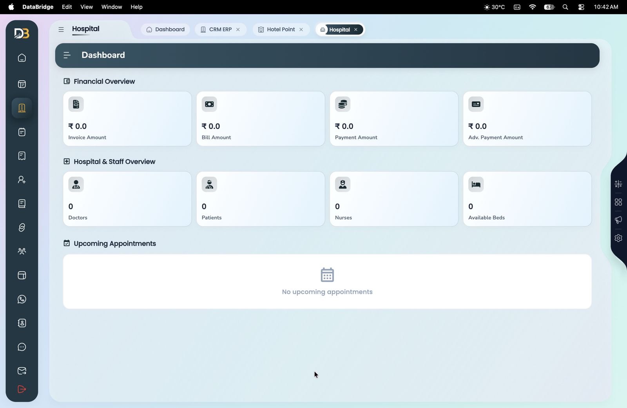This screenshot has width=627, height=408.
Task: Click the red logout icon in sidebar
Action: click(22, 389)
